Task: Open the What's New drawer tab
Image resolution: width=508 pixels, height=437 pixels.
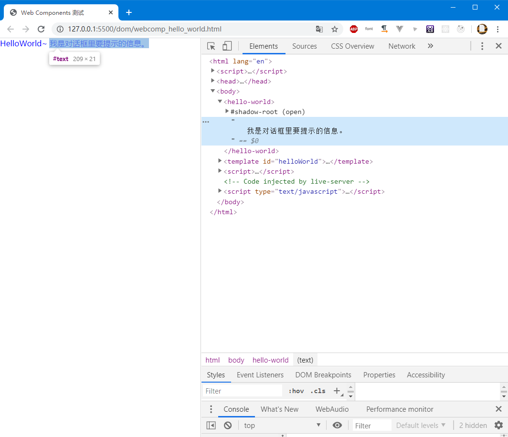Action: 280,409
